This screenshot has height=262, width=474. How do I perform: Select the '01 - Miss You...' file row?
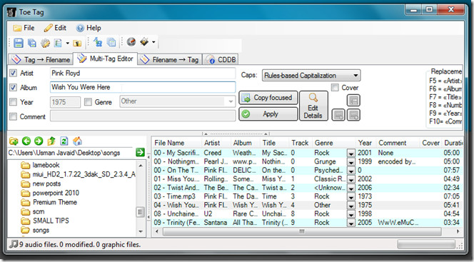pos(307,179)
